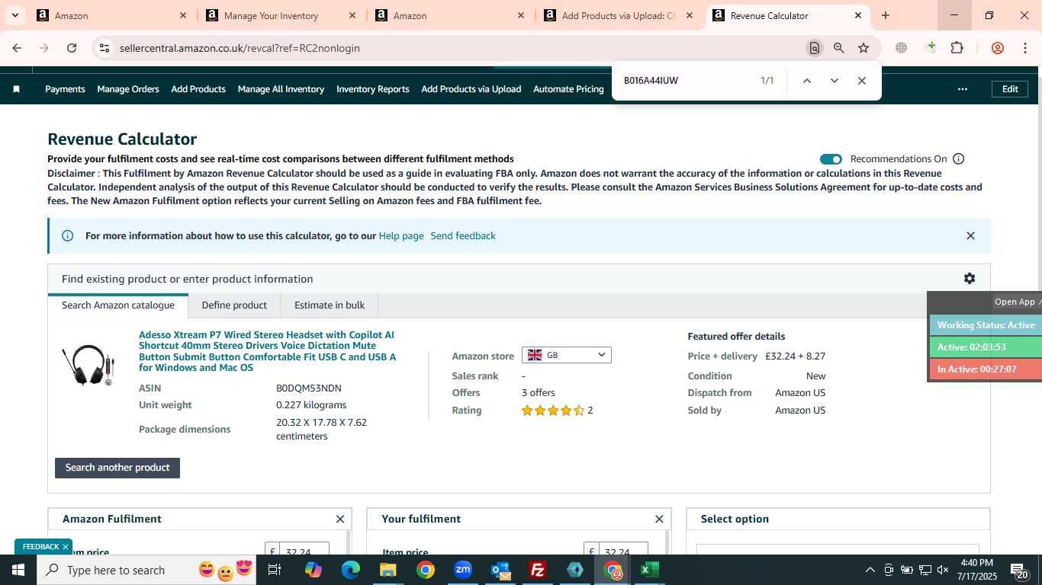The width and height of the screenshot is (1042, 585).
Task: Open a new browser tab
Action: 886,15
